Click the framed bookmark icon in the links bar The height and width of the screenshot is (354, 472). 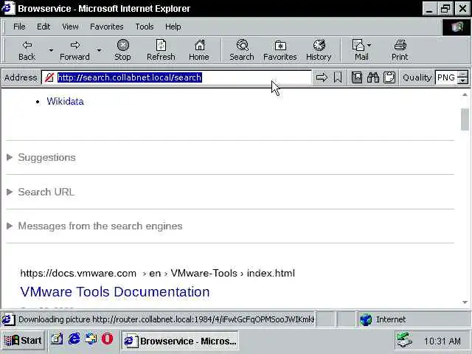point(357,77)
